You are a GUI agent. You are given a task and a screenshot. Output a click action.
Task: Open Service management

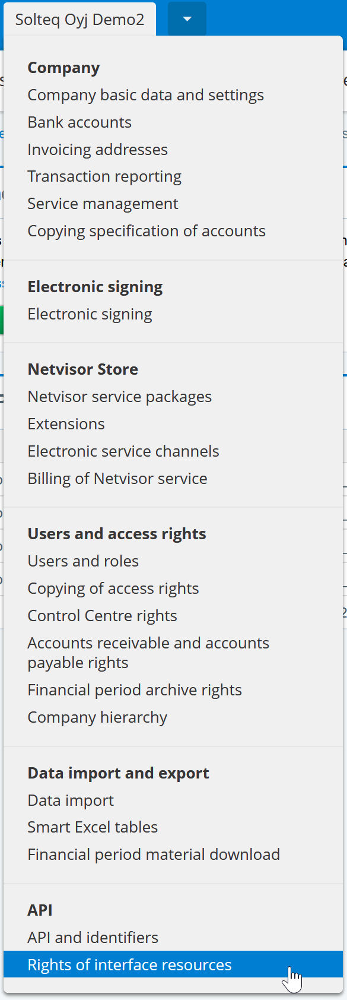(103, 204)
